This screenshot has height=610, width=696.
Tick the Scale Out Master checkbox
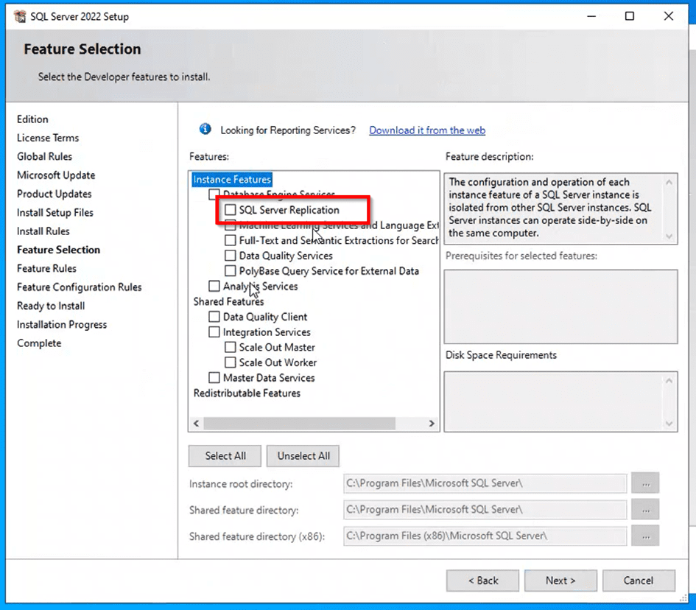click(x=230, y=347)
